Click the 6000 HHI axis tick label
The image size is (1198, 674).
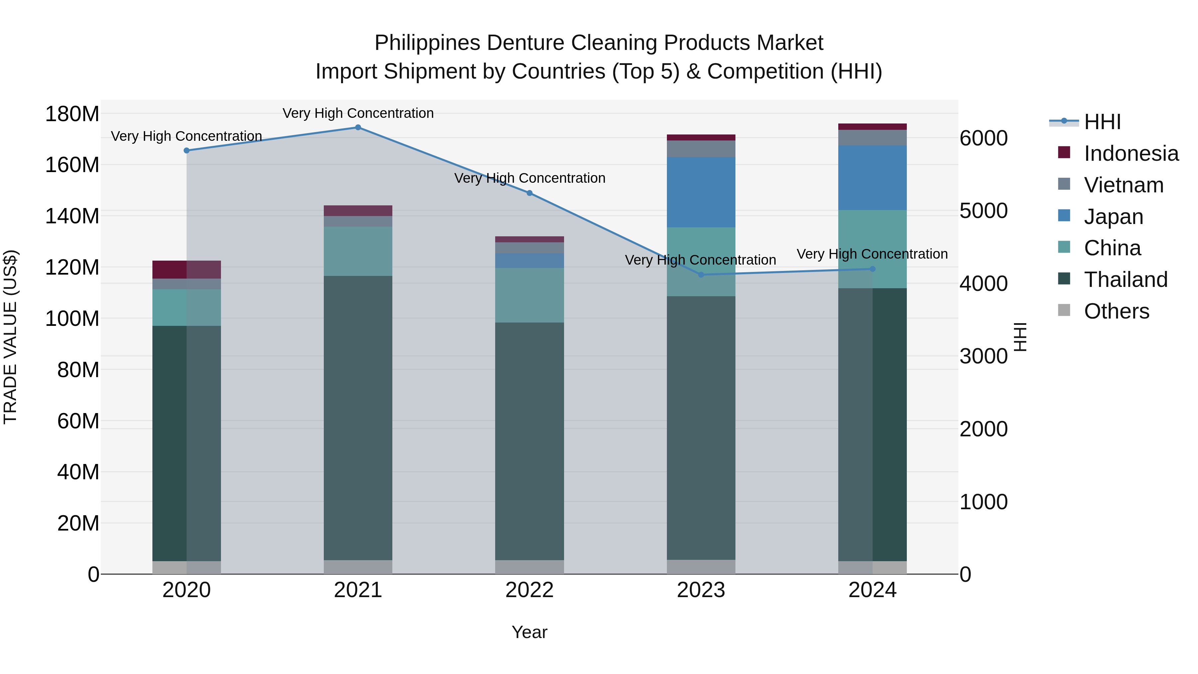pyautogui.click(x=984, y=138)
